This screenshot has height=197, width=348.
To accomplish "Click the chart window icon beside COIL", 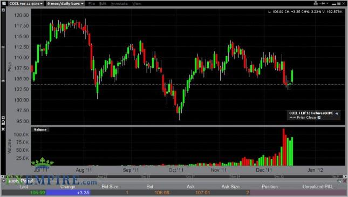I will (x=4, y=4).
